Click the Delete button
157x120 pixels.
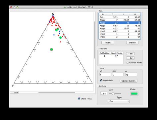[132, 43]
